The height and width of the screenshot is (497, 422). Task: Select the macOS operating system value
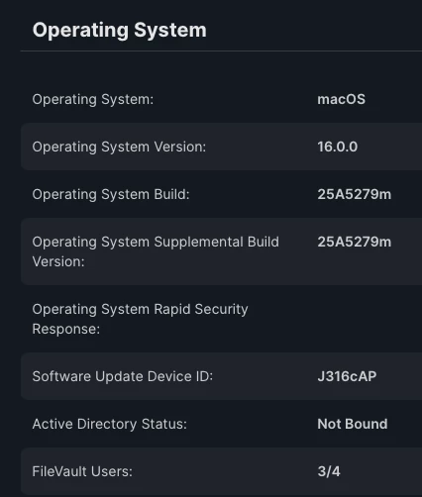point(341,99)
